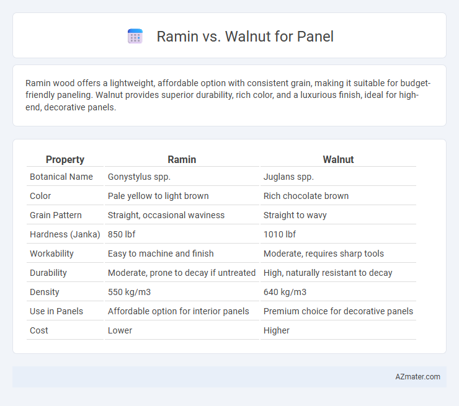This screenshot has width=459, height=406.
Task: Click 'Easy to machine and finish' cell
Action: 161,254
